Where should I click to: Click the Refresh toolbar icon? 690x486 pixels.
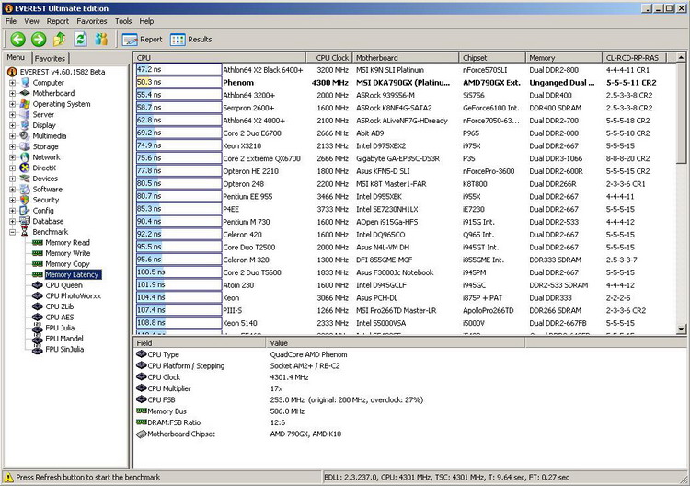[x=80, y=40]
